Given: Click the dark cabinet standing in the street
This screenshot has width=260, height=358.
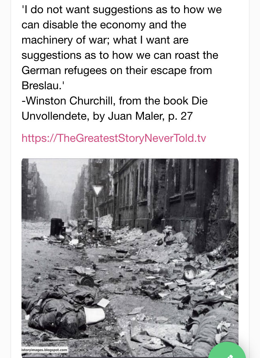Looking at the screenshot, I should coord(57,227).
